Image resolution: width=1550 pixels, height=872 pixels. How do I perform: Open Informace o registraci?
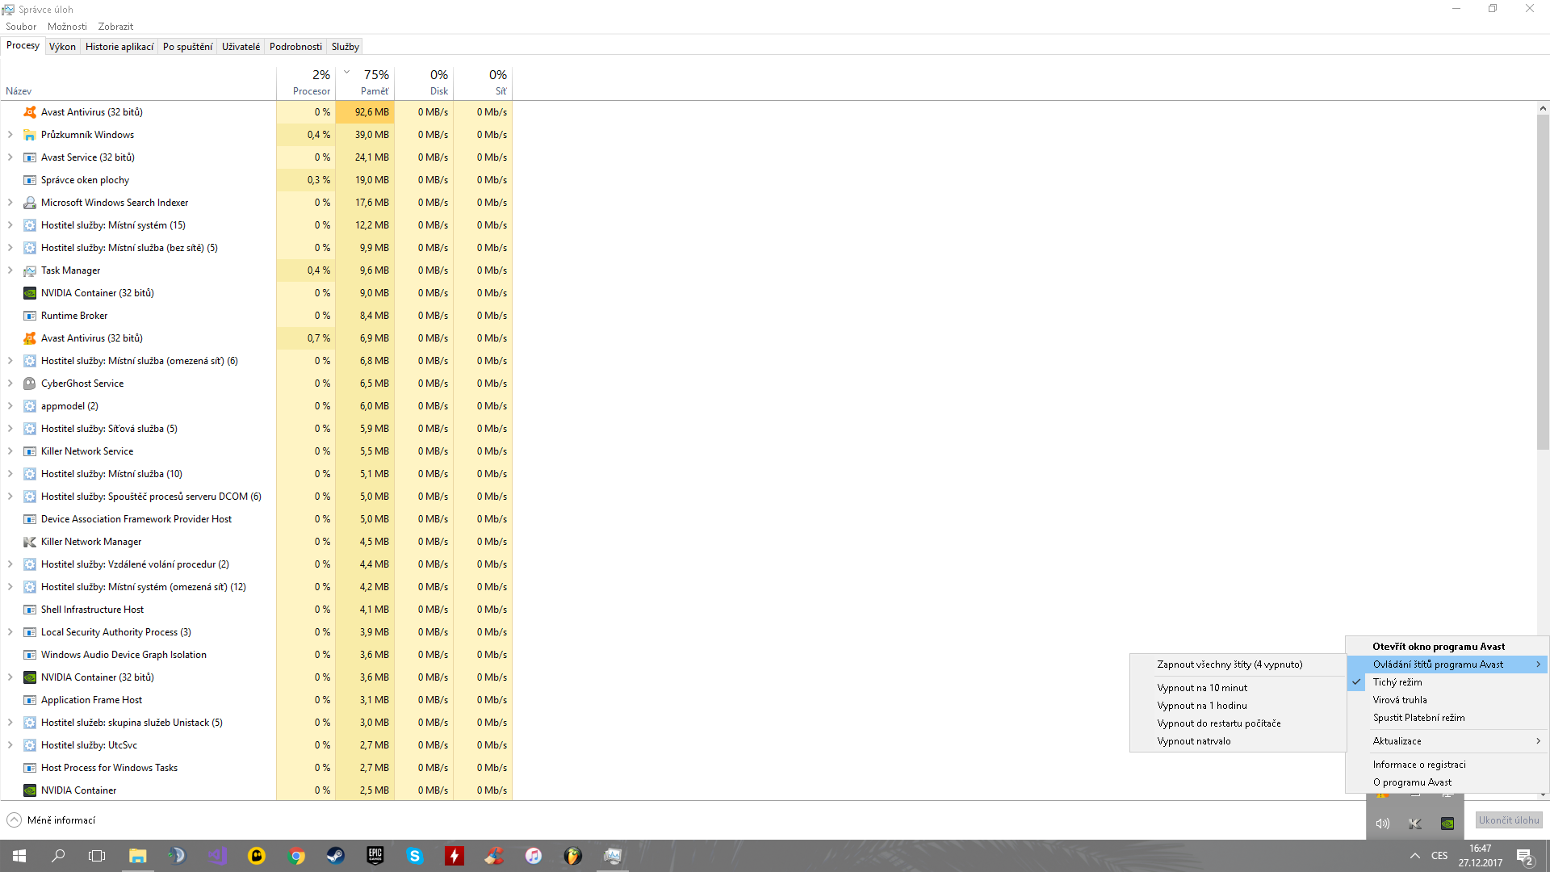[1447, 765]
